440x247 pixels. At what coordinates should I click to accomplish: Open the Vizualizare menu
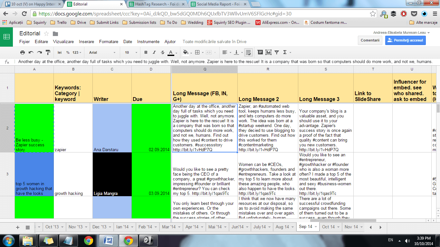[x=63, y=41]
